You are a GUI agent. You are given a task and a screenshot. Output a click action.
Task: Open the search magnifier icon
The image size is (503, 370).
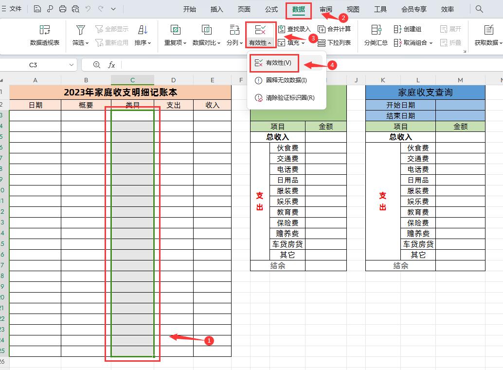click(479, 9)
